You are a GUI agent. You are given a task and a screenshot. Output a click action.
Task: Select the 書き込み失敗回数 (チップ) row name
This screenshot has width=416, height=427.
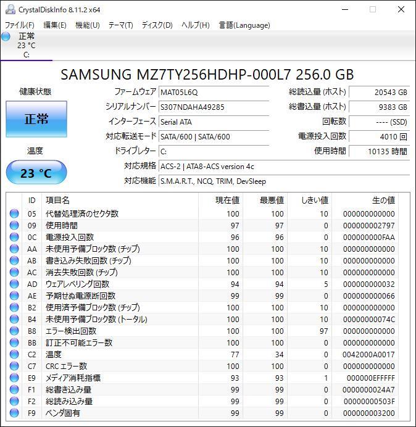[x=88, y=260]
